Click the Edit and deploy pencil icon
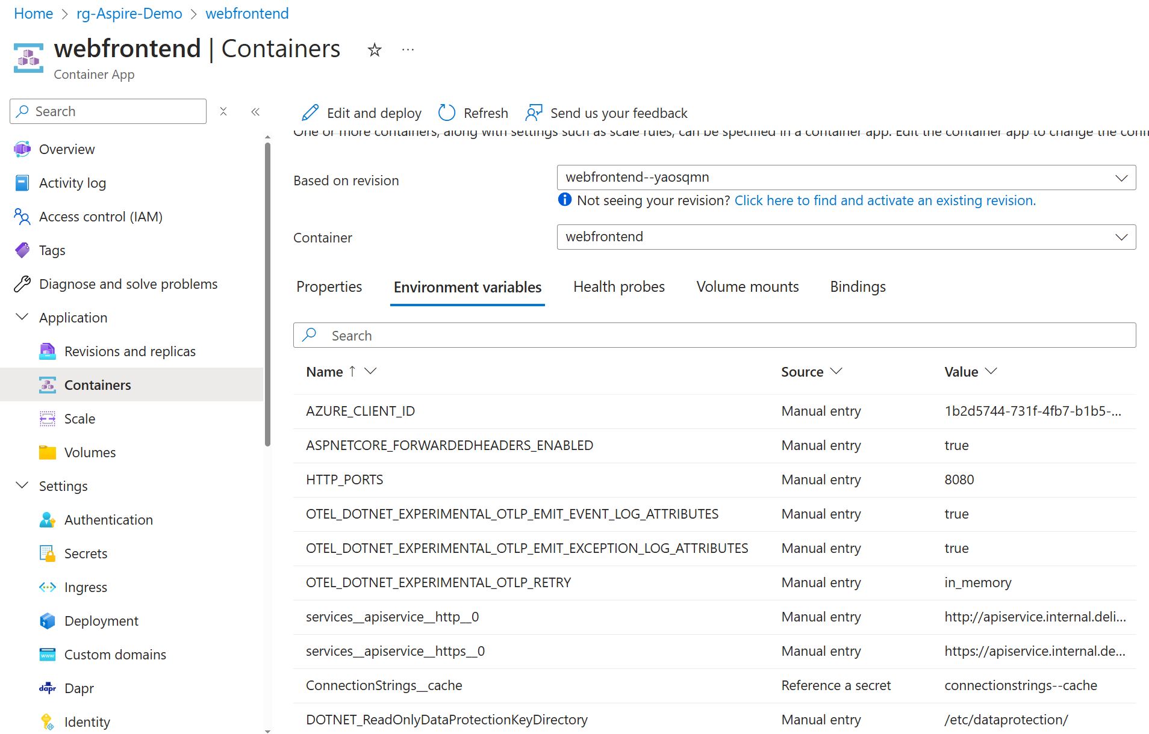Screen dimensions: 1149x734 310,113
